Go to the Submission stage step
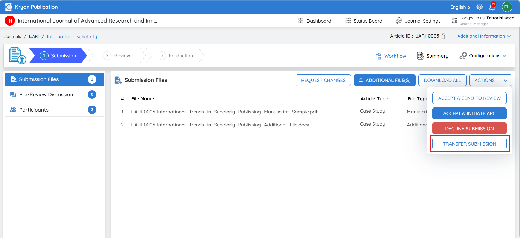Viewport: 520px width, 238px height. (58, 55)
